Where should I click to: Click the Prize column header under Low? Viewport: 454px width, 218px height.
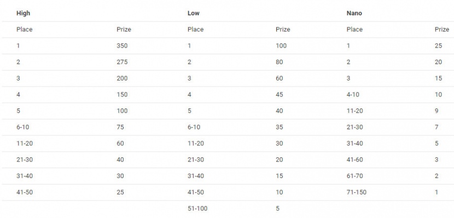283,29
